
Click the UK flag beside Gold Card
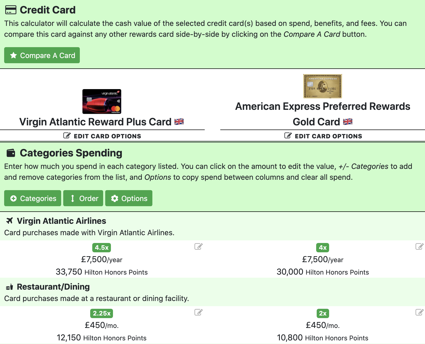(348, 121)
